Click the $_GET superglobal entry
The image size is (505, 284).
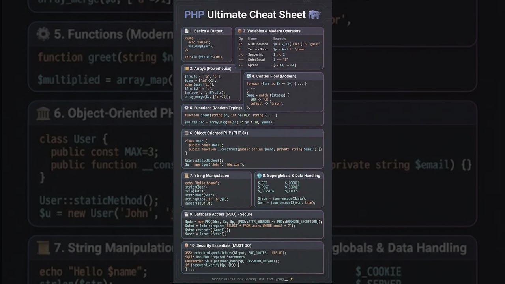tap(263, 183)
